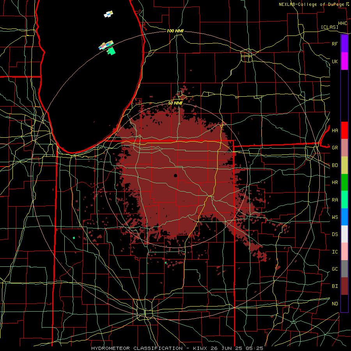Screen dimensions: 351x351
Task: Pick the HR green legend swatch
Action: tap(344, 182)
